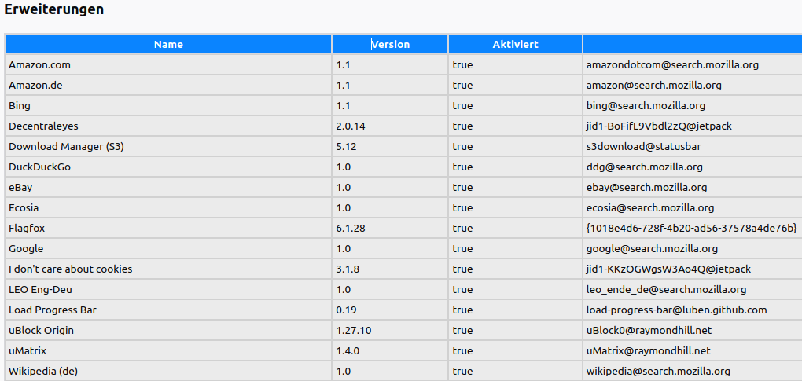
Task: Click the Flagfox extension name
Action: pyautogui.click(x=28, y=229)
